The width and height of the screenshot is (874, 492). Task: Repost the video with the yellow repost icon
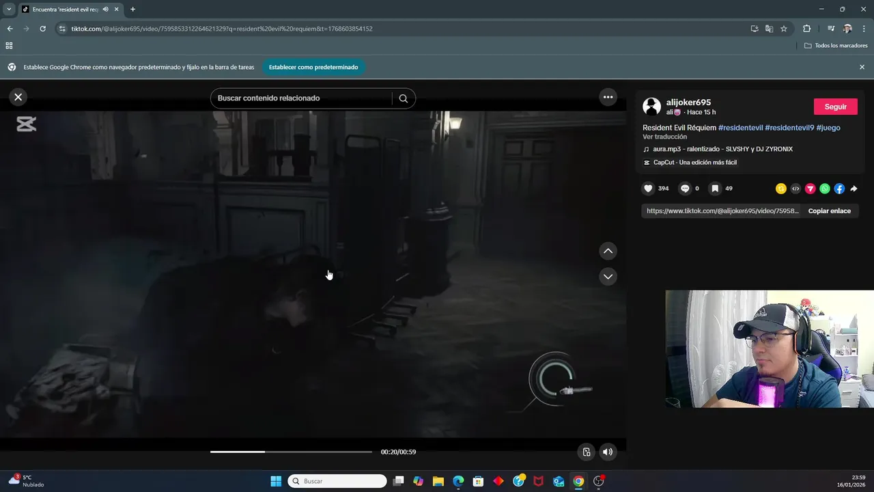click(x=781, y=189)
